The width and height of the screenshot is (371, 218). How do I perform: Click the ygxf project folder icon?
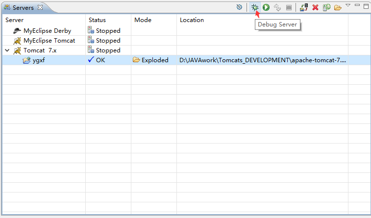[26, 60]
